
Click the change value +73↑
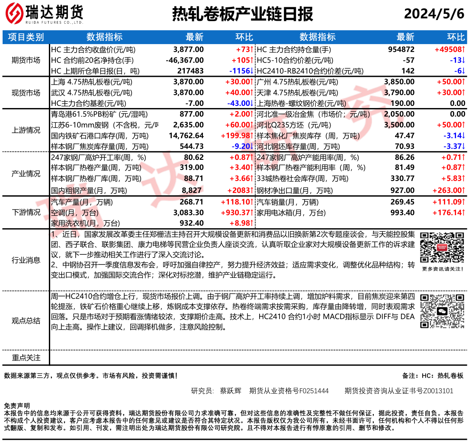point(245,50)
